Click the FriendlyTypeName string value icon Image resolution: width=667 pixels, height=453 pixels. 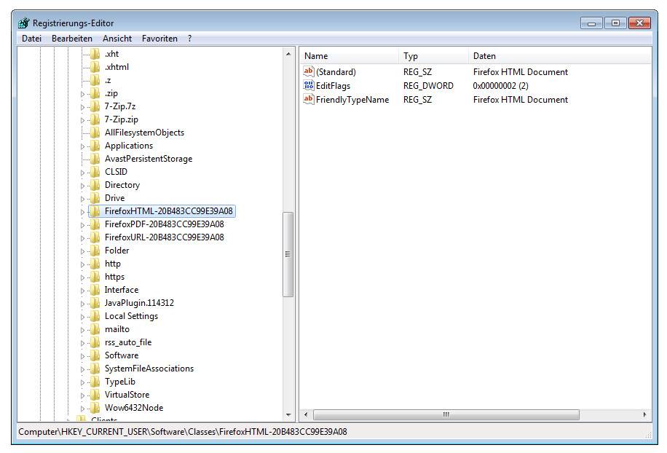pyautogui.click(x=309, y=100)
